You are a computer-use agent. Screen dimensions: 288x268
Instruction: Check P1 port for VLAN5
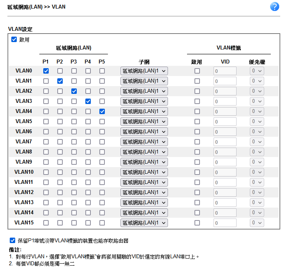[x=46, y=122]
